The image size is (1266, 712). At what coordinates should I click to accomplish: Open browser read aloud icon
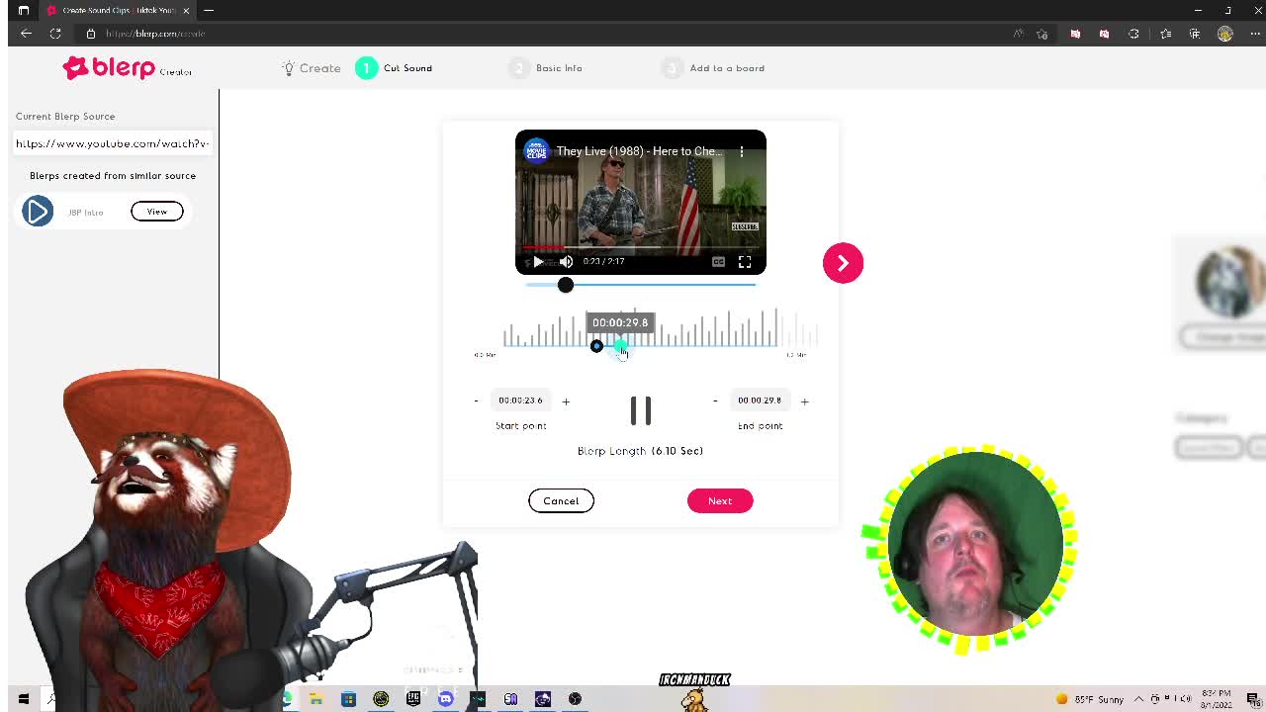click(1018, 34)
